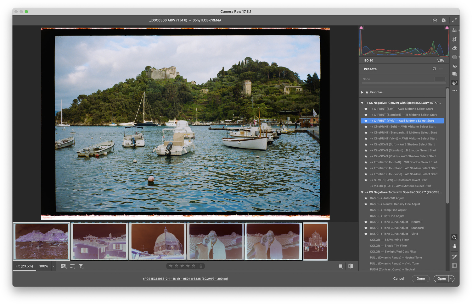Toggle favorite star for C-PRINT (Soft) preset
This screenshot has height=304, width=472.
point(366,109)
